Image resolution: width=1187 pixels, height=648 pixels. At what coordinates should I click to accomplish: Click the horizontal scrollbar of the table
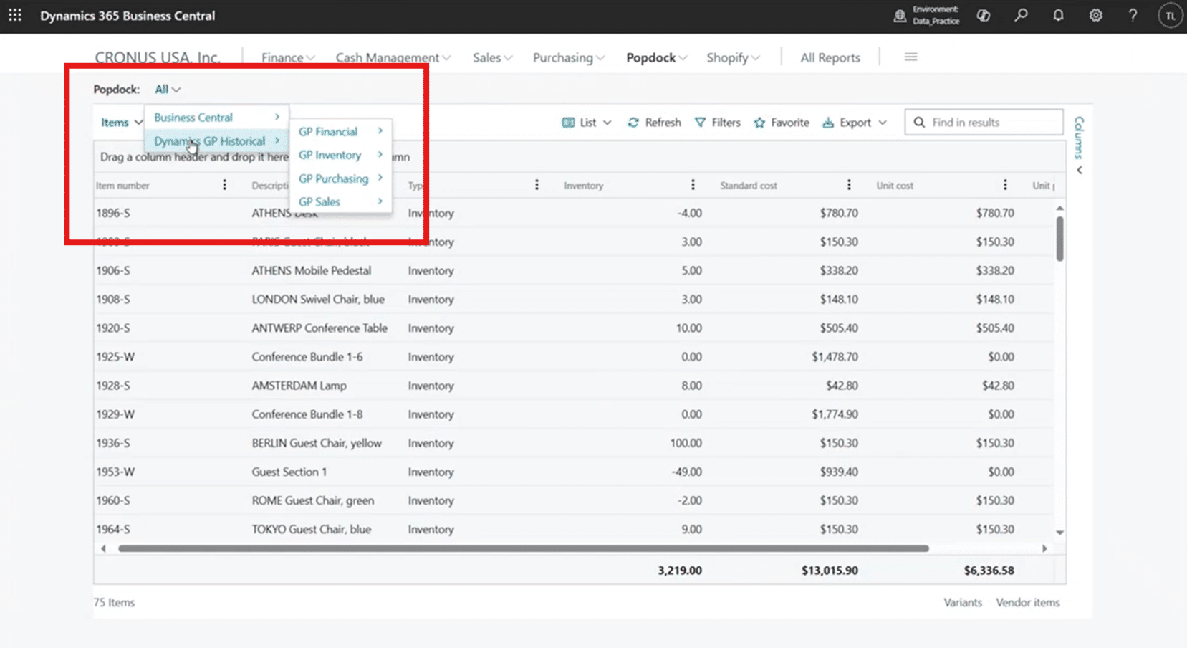coord(523,548)
